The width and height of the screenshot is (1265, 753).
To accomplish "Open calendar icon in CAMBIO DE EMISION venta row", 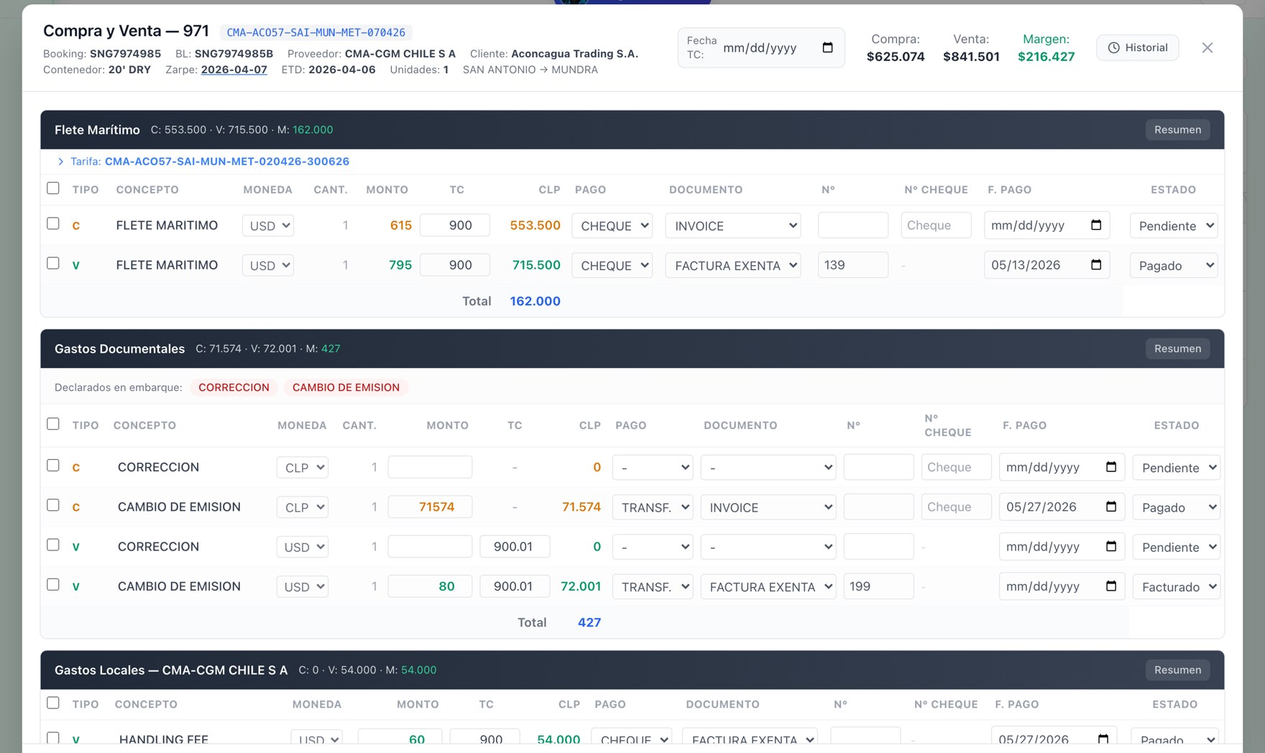I will tap(1111, 586).
